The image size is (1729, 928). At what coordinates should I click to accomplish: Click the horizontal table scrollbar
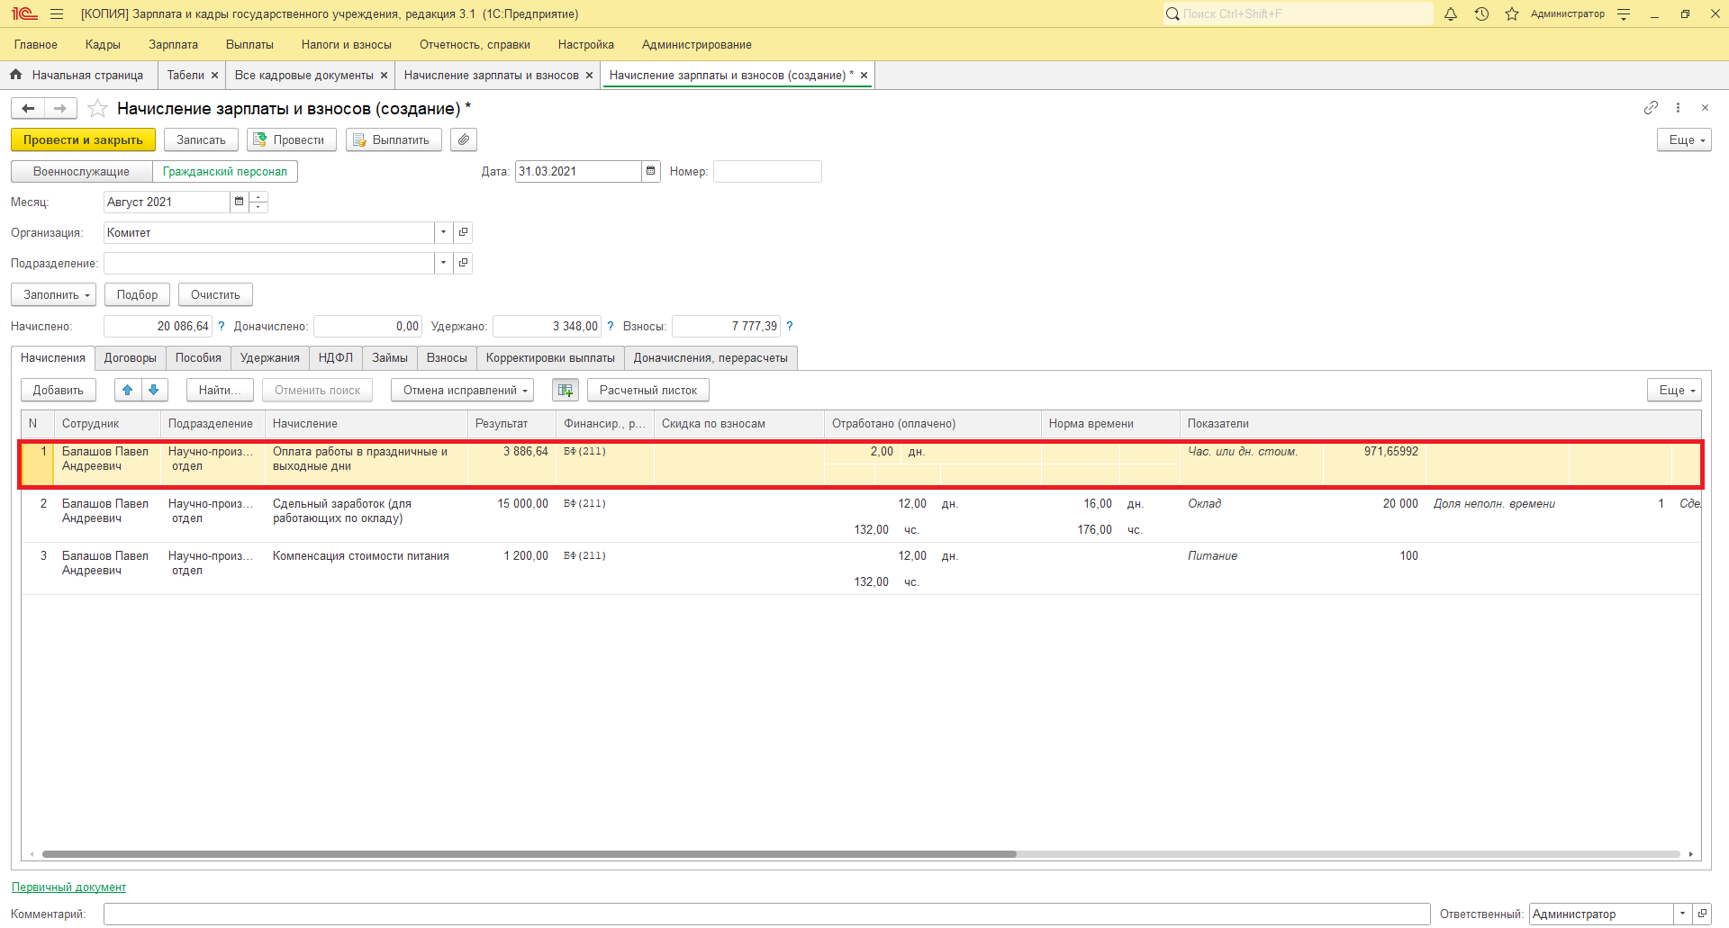(x=529, y=854)
